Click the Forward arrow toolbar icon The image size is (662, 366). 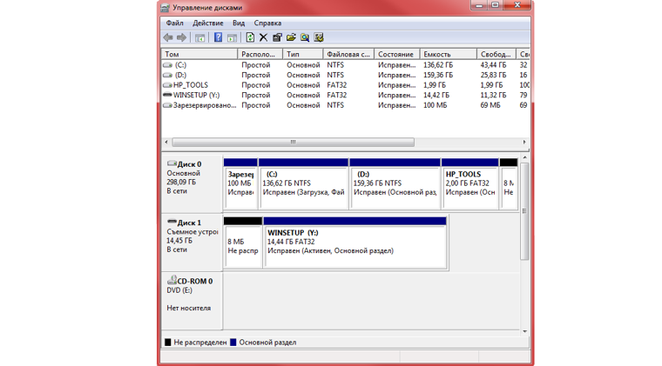click(x=181, y=38)
